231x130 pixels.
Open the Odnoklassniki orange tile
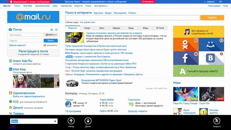[x=186, y=44]
